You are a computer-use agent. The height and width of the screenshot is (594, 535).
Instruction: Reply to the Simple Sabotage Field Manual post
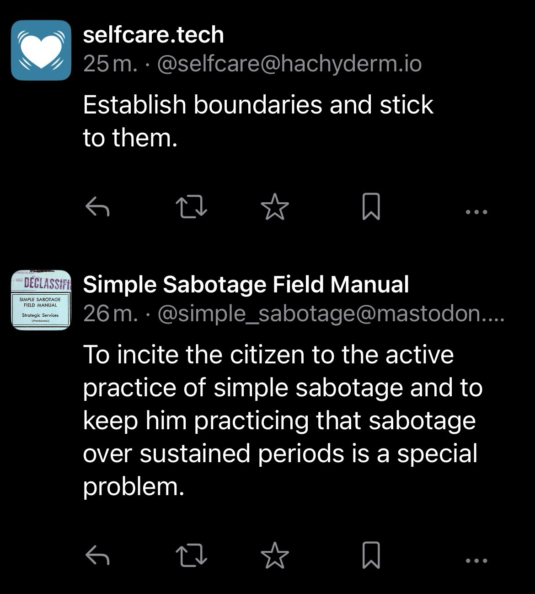[97, 556]
